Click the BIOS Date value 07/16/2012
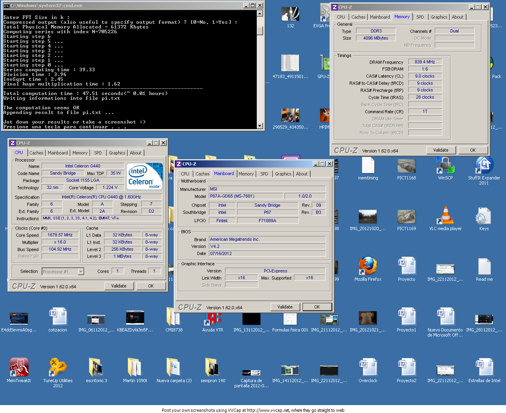The image size is (506, 413). pyautogui.click(x=267, y=253)
